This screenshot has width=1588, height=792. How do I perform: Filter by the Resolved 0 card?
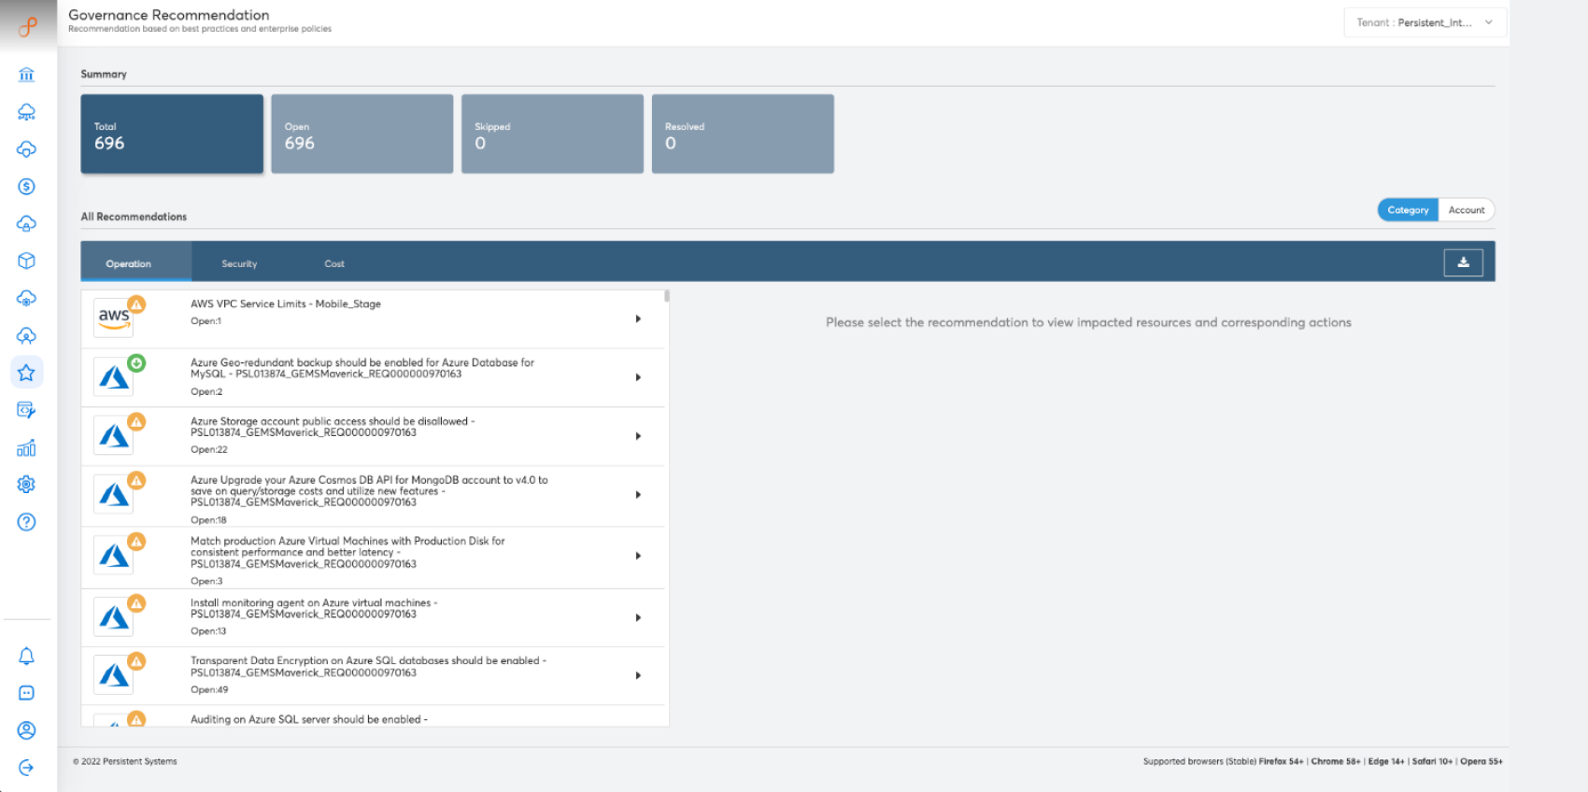click(743, 134)
